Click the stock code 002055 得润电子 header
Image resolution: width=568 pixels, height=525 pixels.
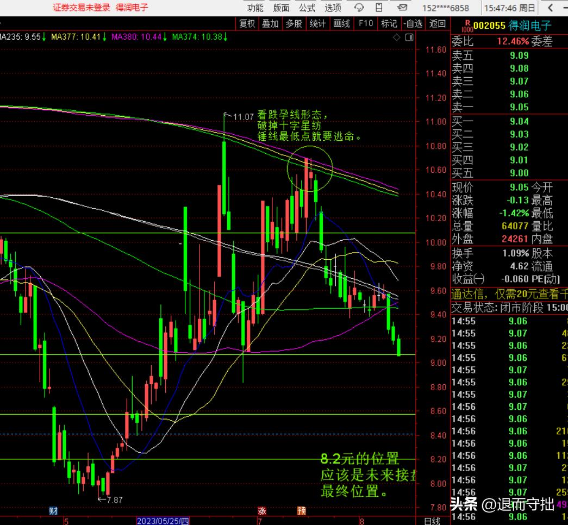click(512, 26)
